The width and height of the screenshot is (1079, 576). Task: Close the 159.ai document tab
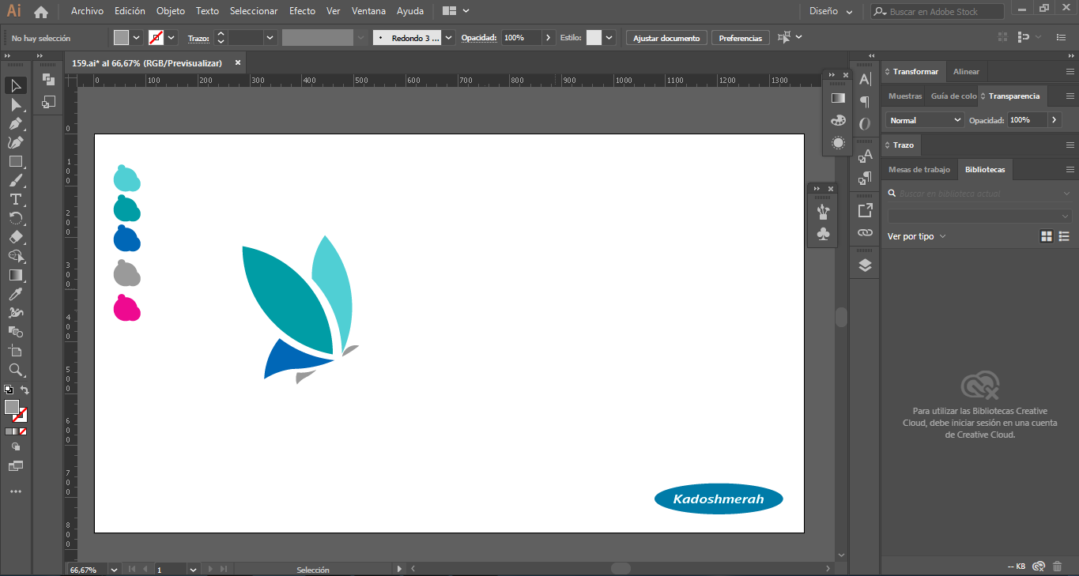[238, 62]
